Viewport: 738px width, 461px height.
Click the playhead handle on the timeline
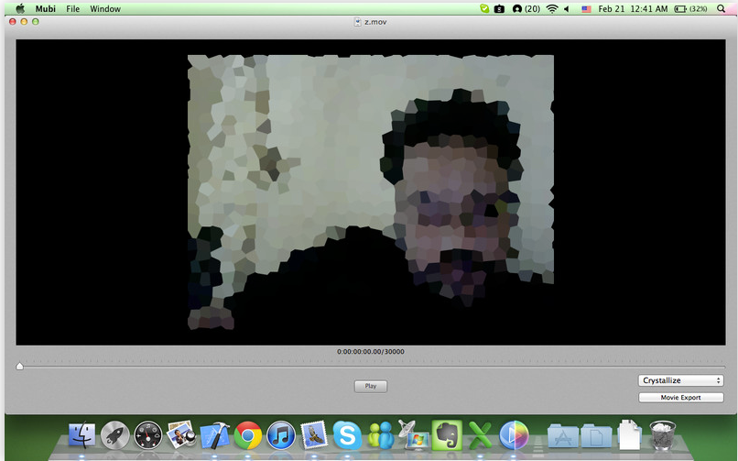[x=20, y=366]
